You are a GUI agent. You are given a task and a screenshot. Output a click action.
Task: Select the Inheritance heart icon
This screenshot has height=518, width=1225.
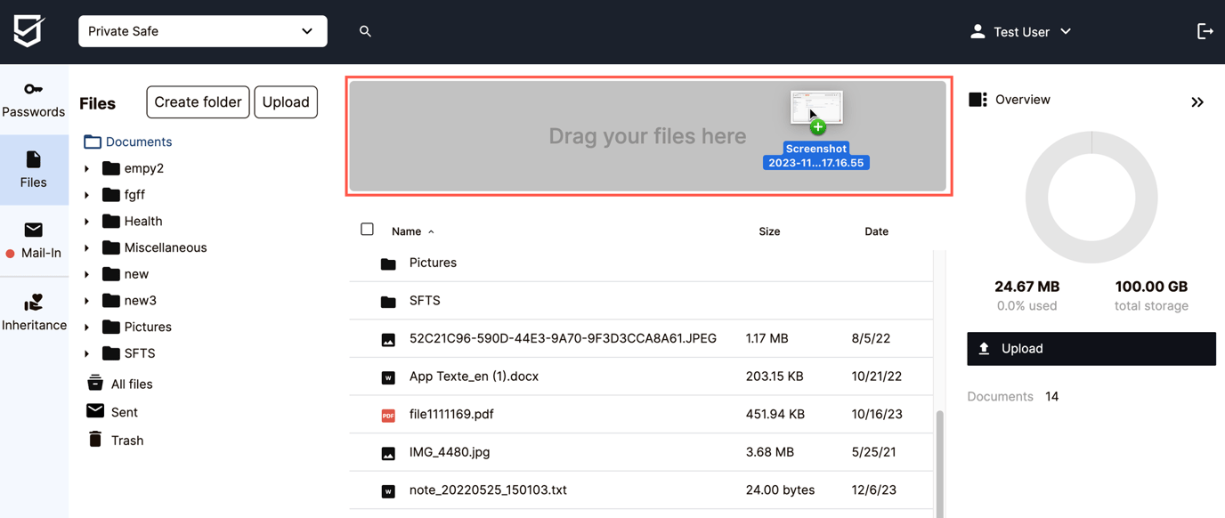34,303
